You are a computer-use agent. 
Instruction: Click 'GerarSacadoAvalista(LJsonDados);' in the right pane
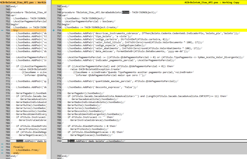[x=94, y=99]
